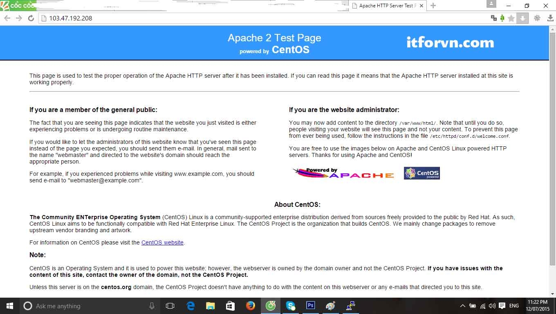
Task: Open a new browser tab
Action: (x=433, y=6)
